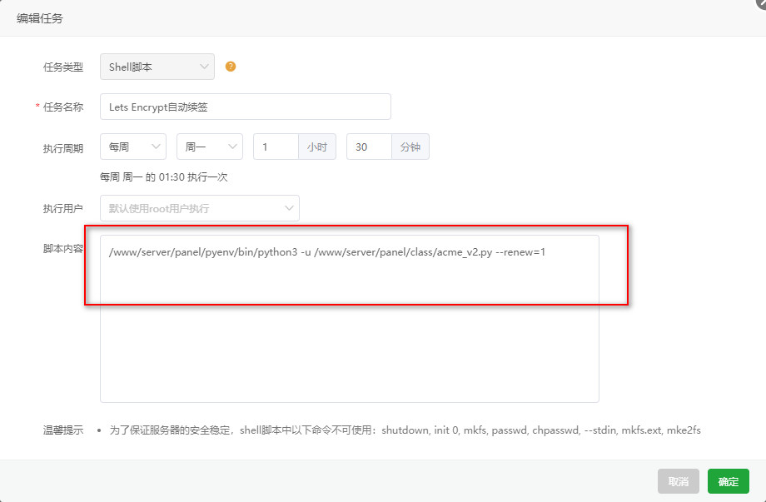
Task: Click the orange help icon beside task type
Action: (x=231, y=67)
